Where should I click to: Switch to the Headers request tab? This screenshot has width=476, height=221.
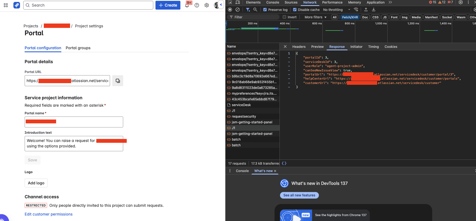[299, 47]
